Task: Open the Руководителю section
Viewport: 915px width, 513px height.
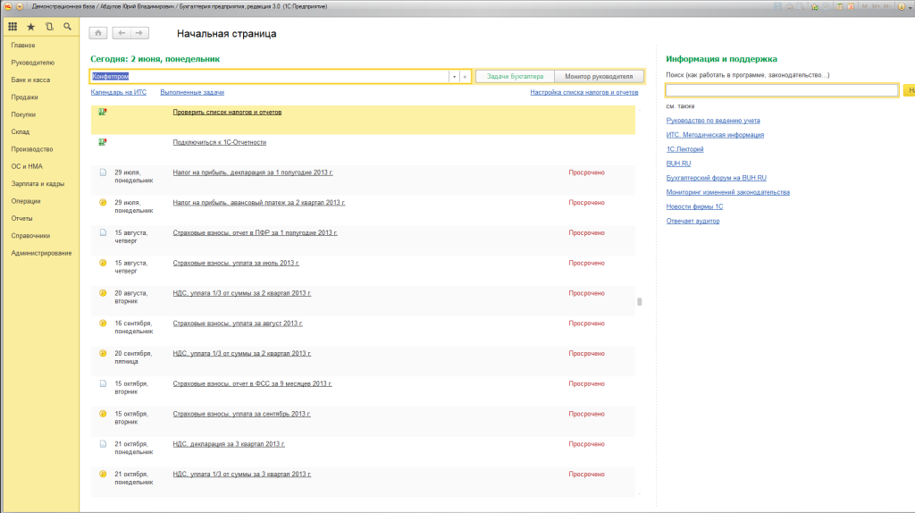Action: (33, 63)
